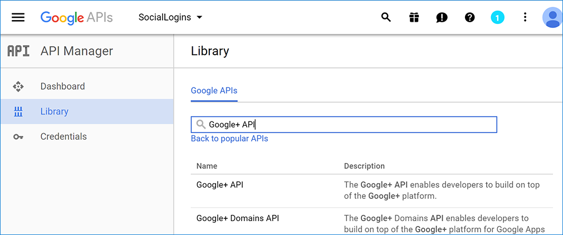Open Credentials in the sidebar

(x=63, y=136)
